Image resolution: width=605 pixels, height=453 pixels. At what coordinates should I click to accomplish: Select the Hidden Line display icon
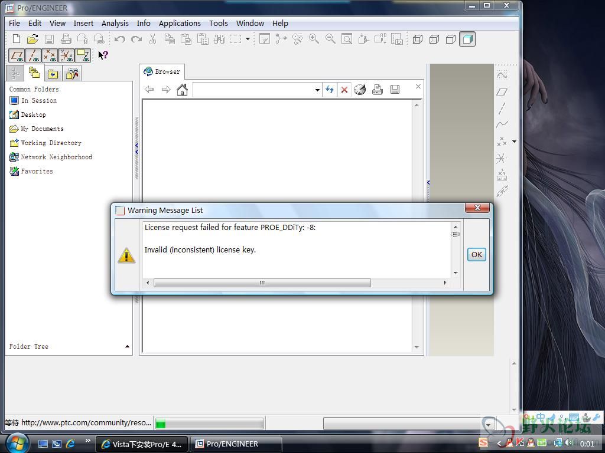tap(434, 39)
